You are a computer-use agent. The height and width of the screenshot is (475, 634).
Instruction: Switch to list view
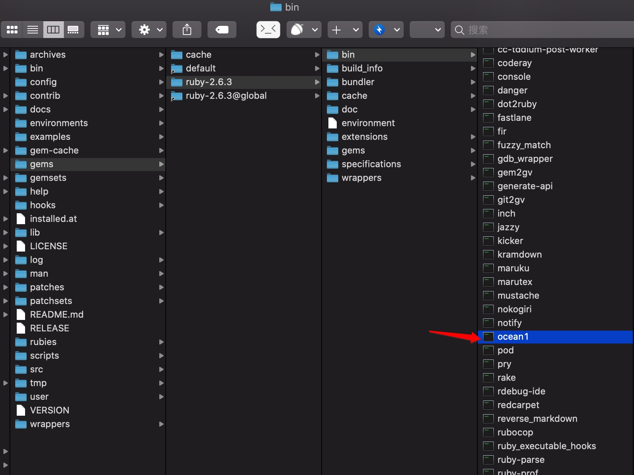click(32, 30)
